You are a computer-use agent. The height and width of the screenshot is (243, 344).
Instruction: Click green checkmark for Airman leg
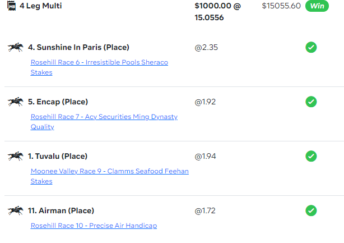click(311, 210)
